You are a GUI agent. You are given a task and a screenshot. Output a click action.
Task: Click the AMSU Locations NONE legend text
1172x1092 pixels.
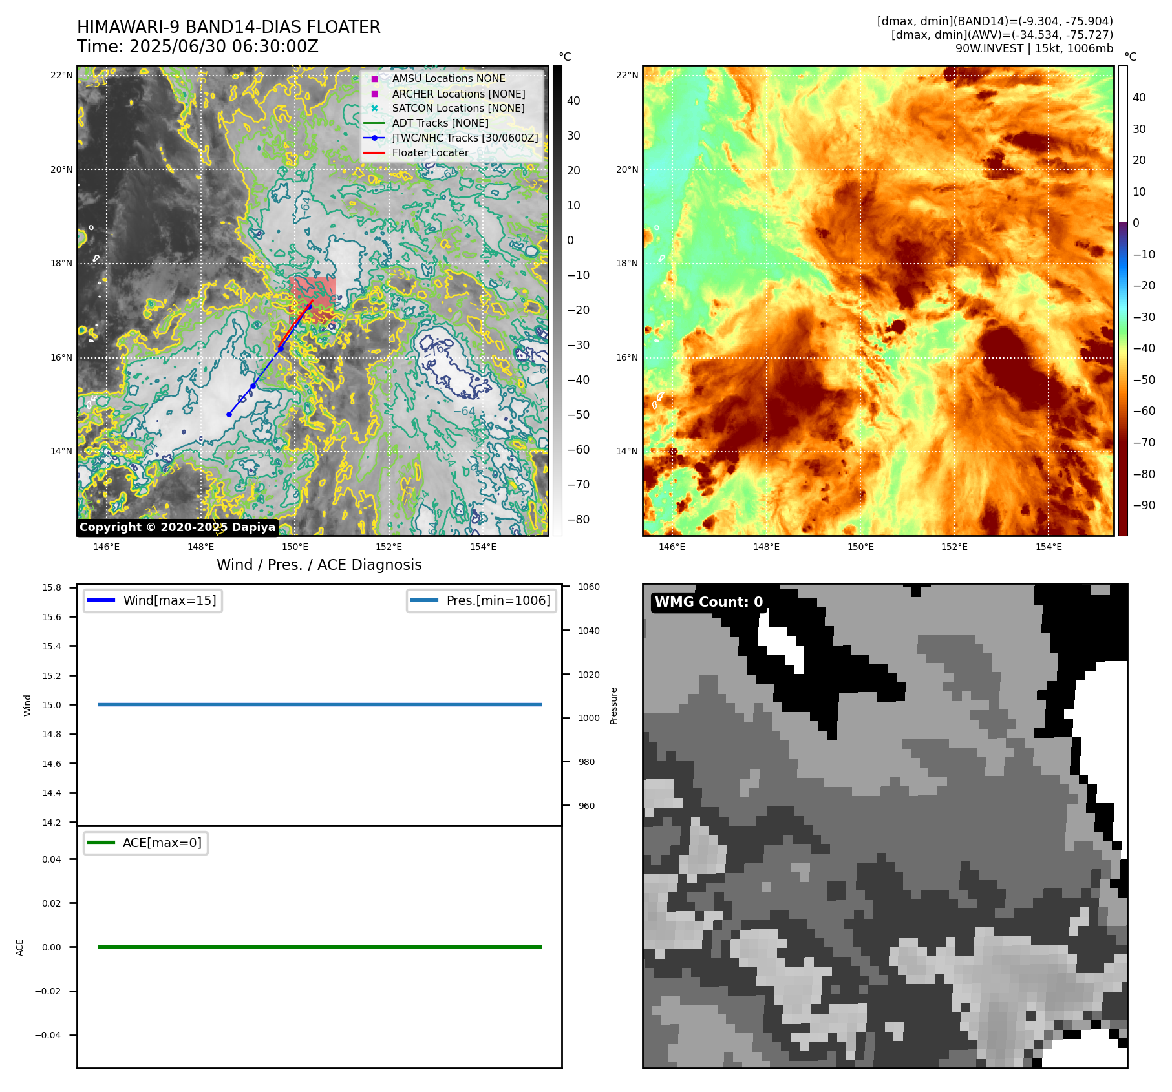tap(449, 79)
